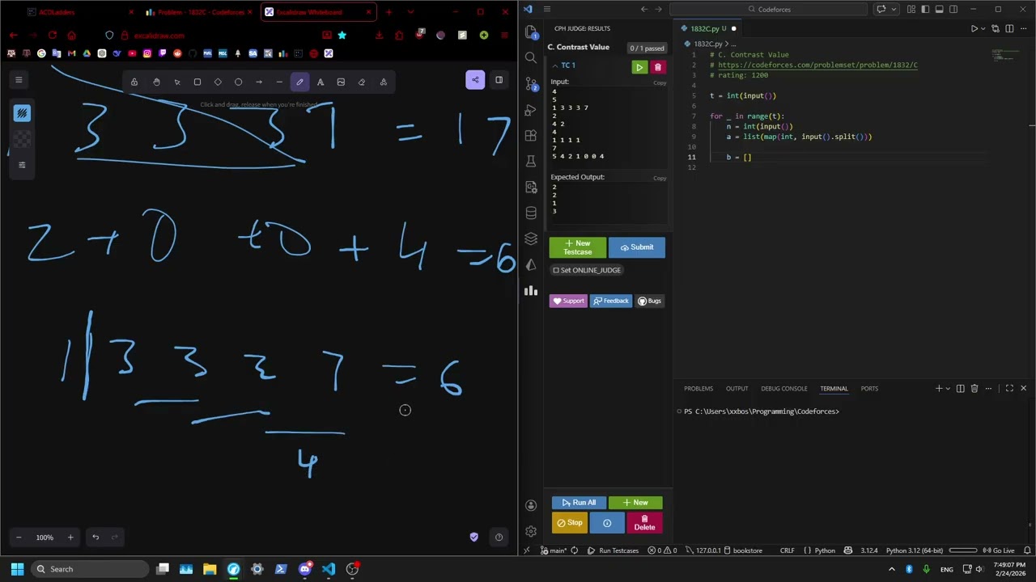Open Excalidraw more shapes tools

tap(384, 82)
